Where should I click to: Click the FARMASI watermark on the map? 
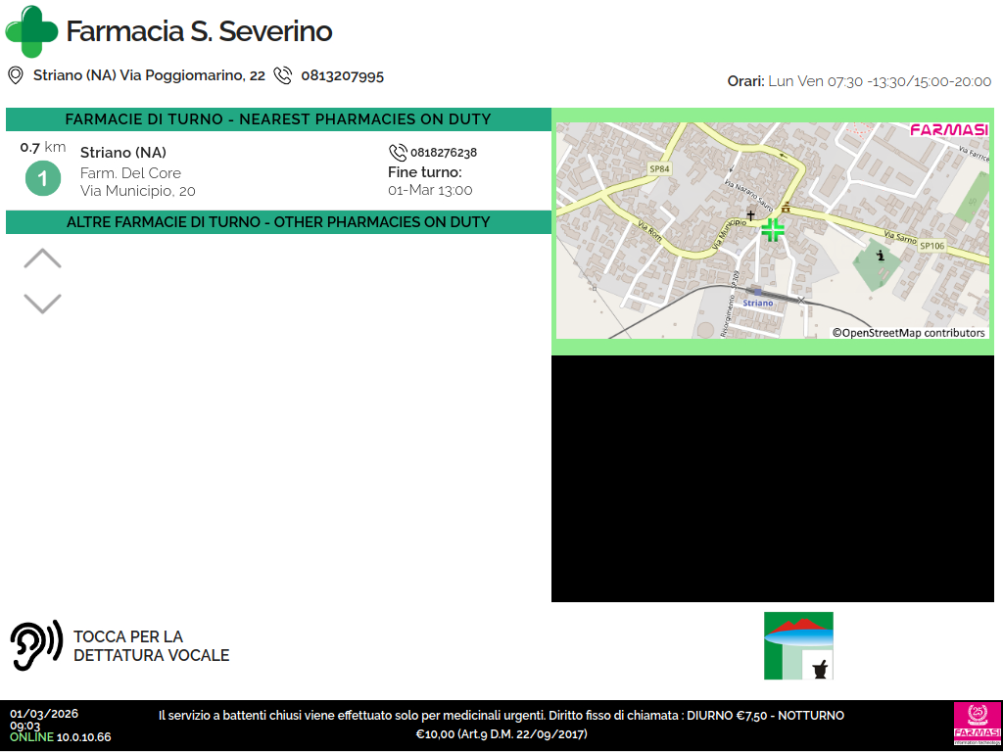(948, 130)
